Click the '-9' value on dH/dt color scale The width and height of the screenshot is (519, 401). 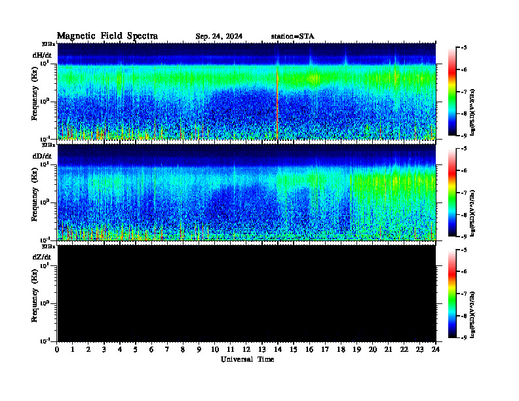point(464,136)
